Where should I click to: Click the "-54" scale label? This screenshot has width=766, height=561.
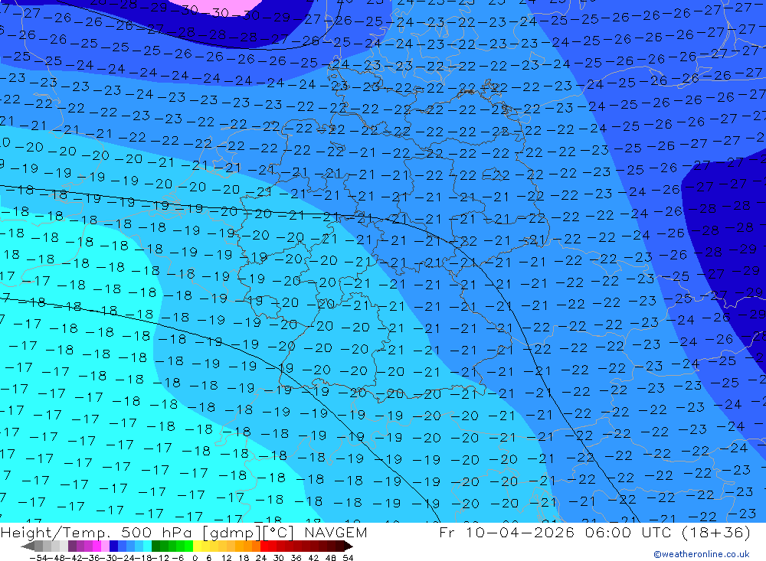click(38, 558)
